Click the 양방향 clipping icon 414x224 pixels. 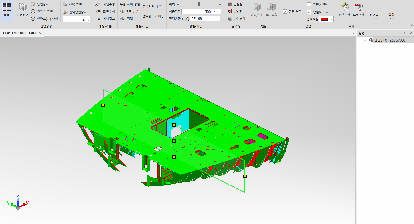click(x=230, y=11)
